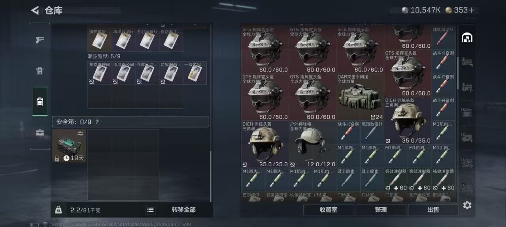Select the DAR突击手胸挂 chest rig item

(x=360, y=97)
